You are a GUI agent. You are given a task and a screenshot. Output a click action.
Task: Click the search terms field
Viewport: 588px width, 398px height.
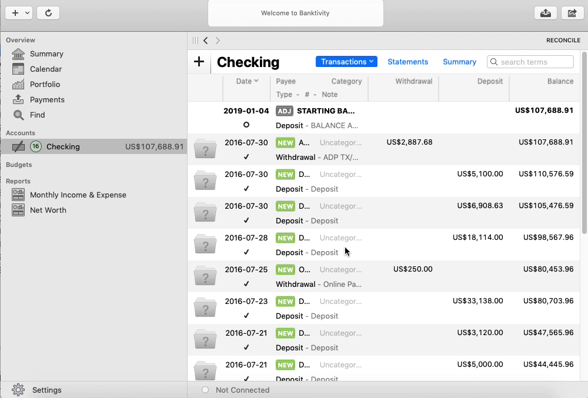[x=530, y=62]
